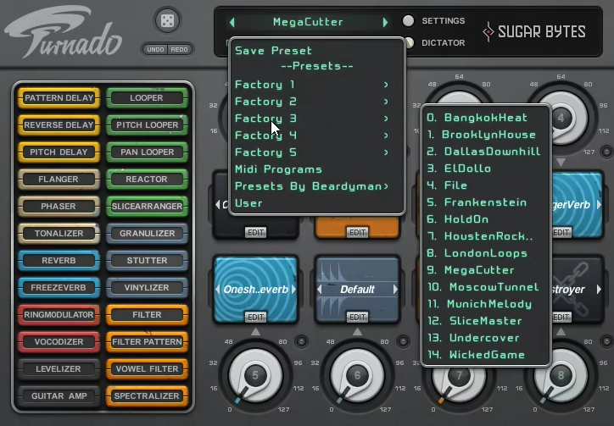Click small assign button beside knob 4
Image resolution: width=614 pixels, height=426 pixels.
606,152
